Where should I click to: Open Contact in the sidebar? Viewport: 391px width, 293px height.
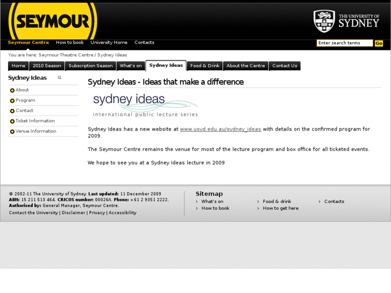pos(24,110)
